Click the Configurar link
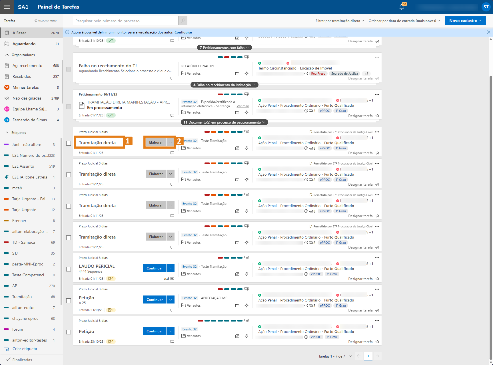 coord(183,32)
